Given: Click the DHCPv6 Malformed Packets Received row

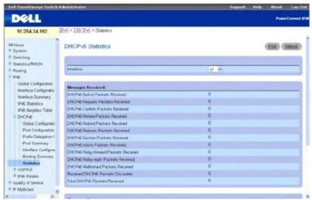Looking at the screenshot, I should tap(183, 167).
